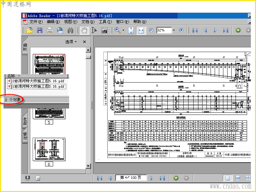Go to next page from bottom bar

(x=152, y=178)
